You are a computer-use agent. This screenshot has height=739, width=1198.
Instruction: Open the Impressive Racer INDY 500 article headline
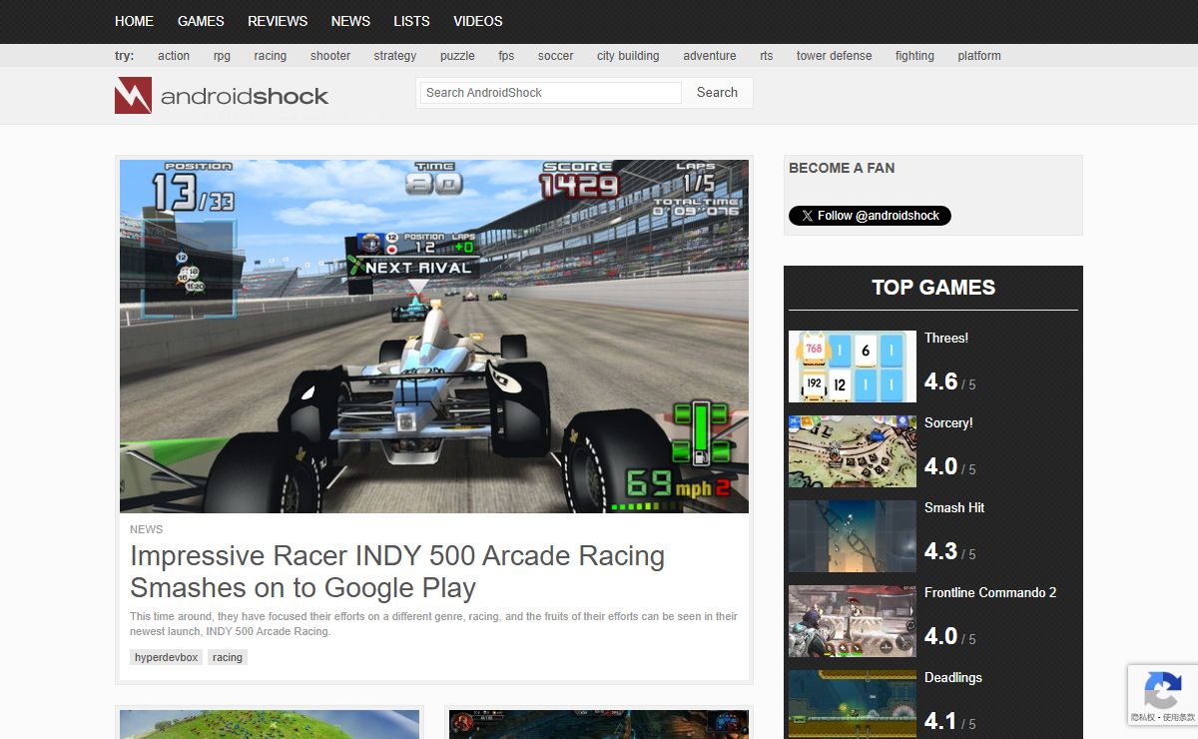point(397,571)
